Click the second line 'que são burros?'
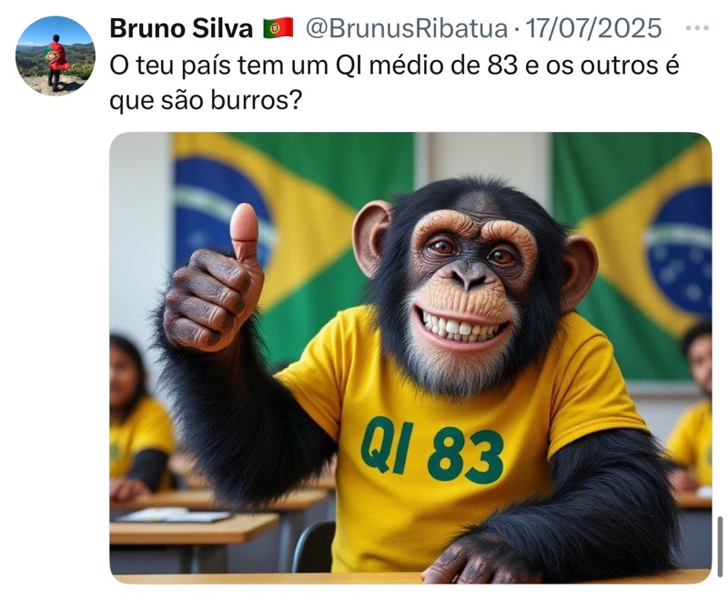The height and width of the screenshot is (600, 728). pos(206,100)
